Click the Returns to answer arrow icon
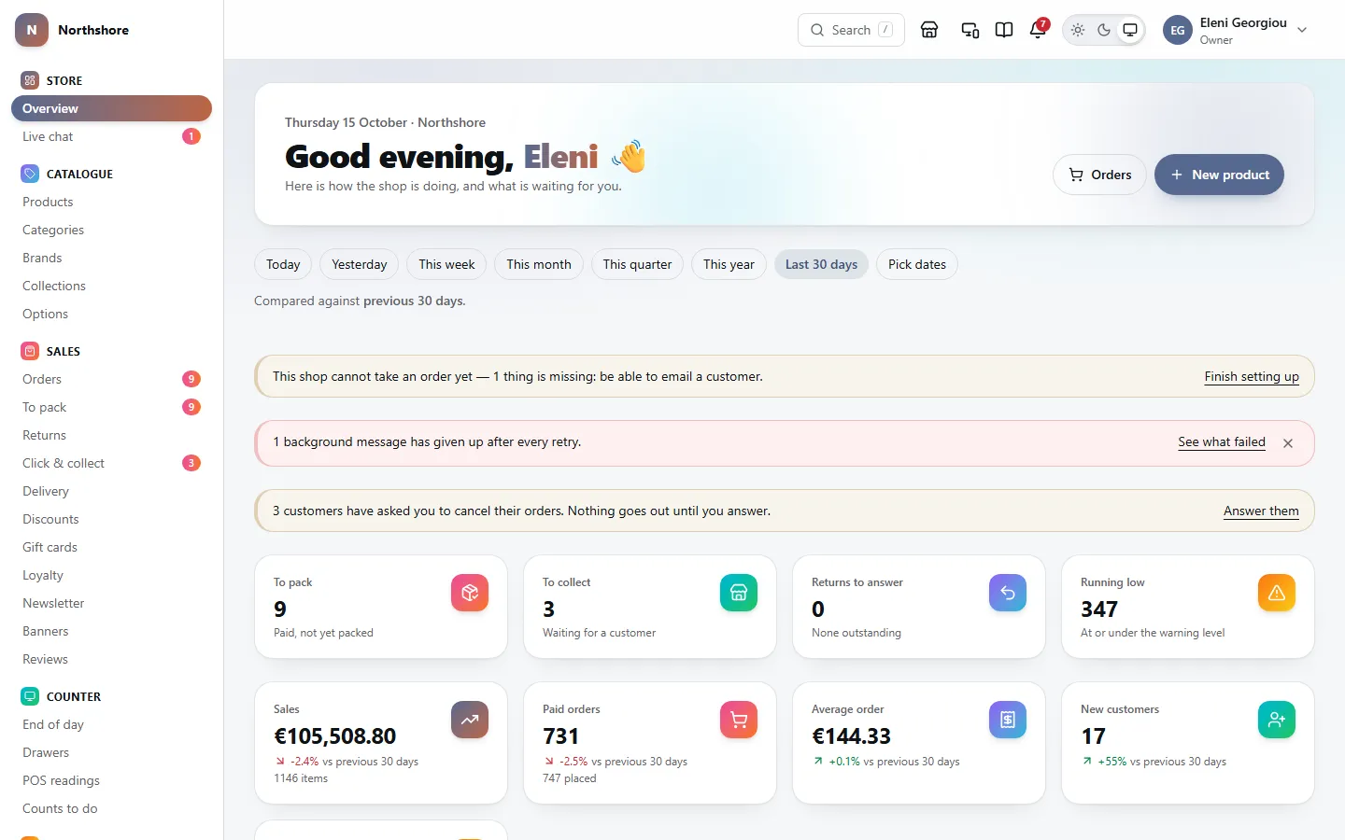1345x840 pixels. pyautogui.click(x=1008, y=593)
